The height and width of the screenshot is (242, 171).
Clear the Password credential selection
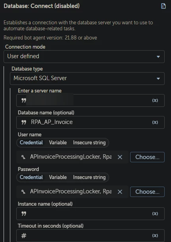[120, 192]
